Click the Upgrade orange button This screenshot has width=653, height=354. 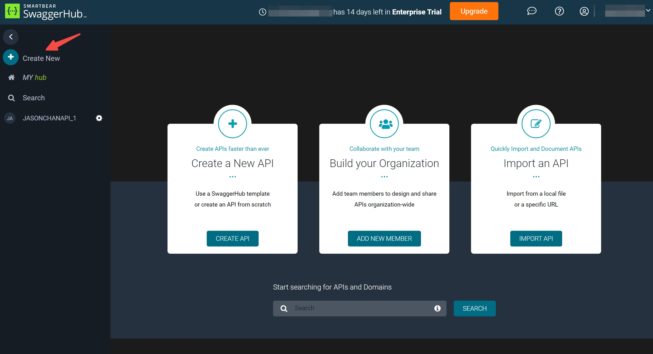pos(474,11)
